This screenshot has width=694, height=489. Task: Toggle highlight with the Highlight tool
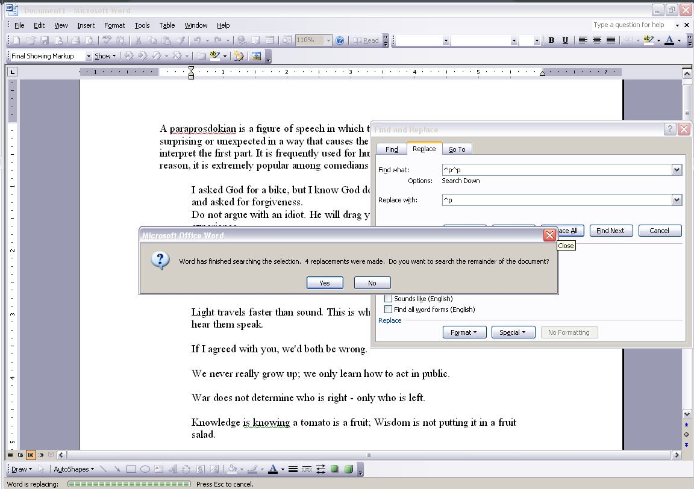[649, 40]
